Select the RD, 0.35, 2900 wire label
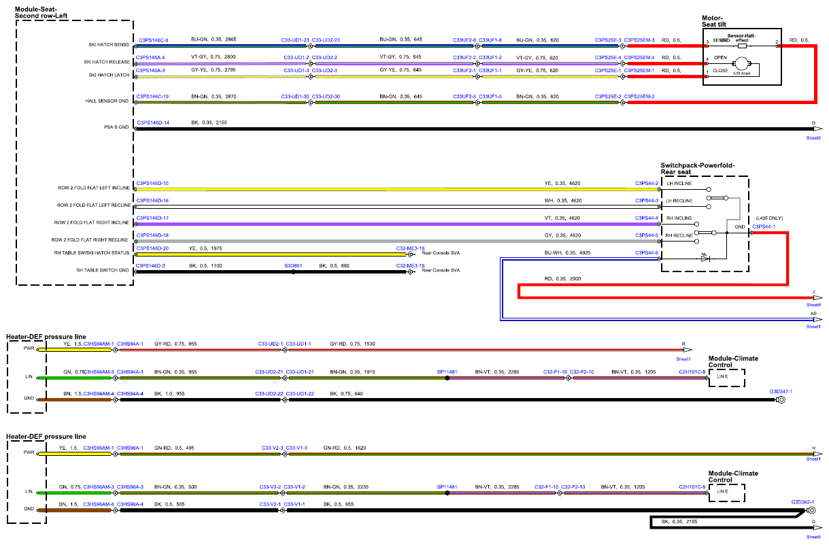 pos(562,279)
